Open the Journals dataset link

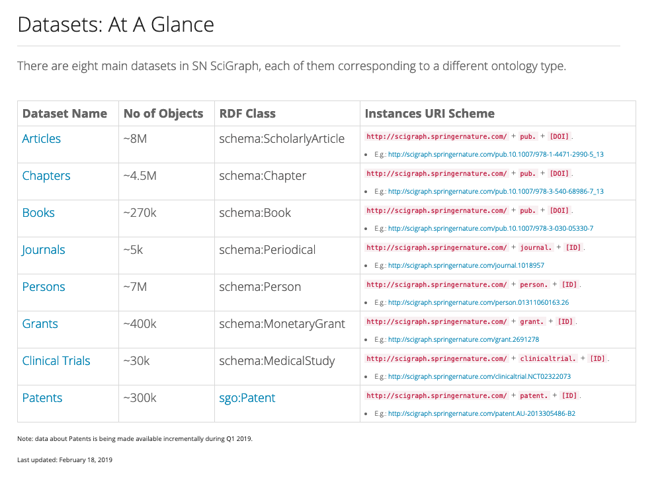coord(44,250)
